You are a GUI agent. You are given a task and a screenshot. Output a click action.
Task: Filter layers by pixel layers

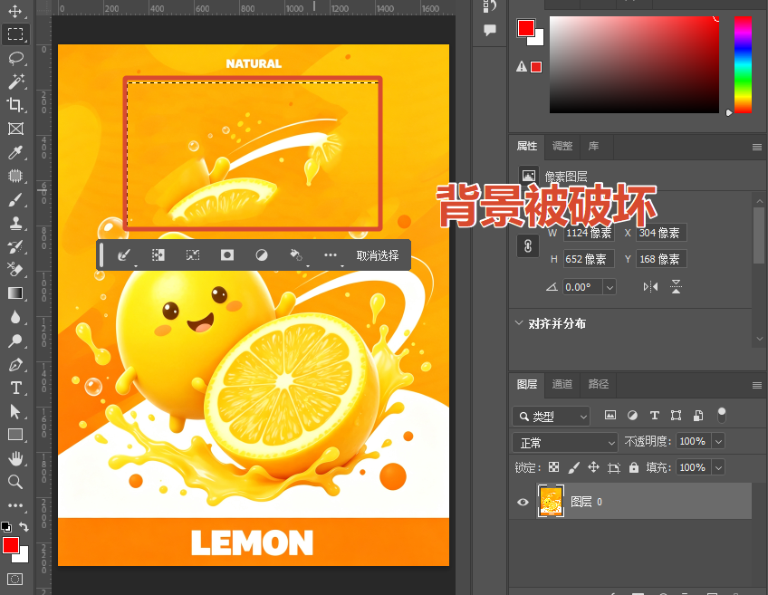coord(610,416)
